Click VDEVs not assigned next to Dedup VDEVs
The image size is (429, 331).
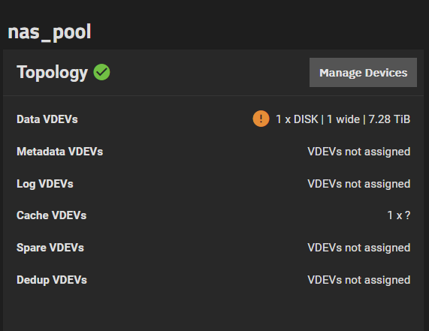pos(359,280)
